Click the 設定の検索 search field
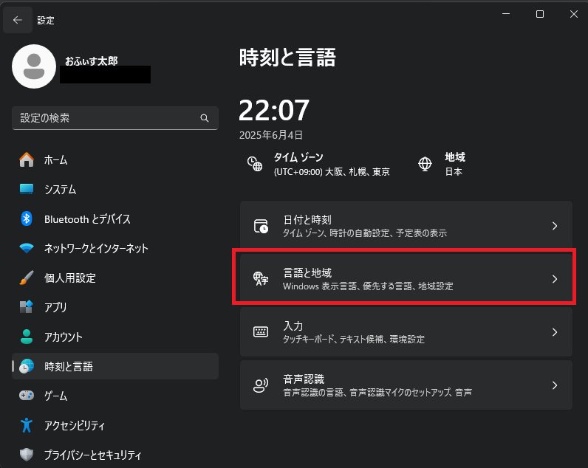This screenshot has width=588, height=468. coord(115,118)
